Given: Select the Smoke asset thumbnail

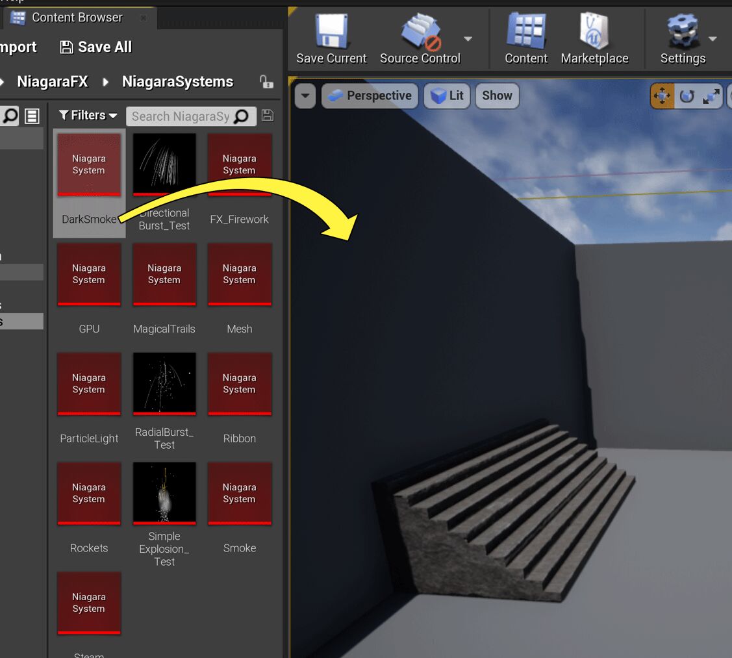Looking at the screenshot, I should pyautogui.click(x=240, y=494).
